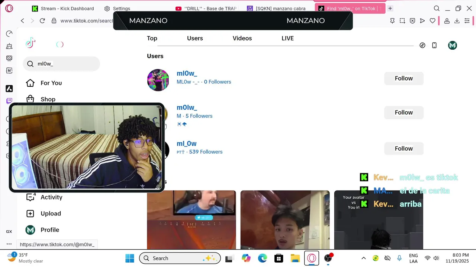This screenshot has height=267, width=476.
Task: Go to For You feed
Action: click(44, 83)
